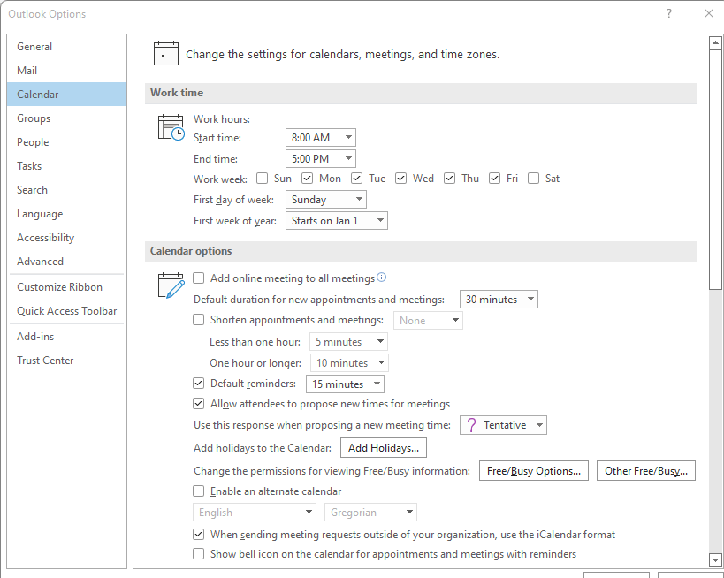The width and height of the screenshot is (724, 578).
Task: Open the Trust Center category
Action: click(x=67, y=360)
